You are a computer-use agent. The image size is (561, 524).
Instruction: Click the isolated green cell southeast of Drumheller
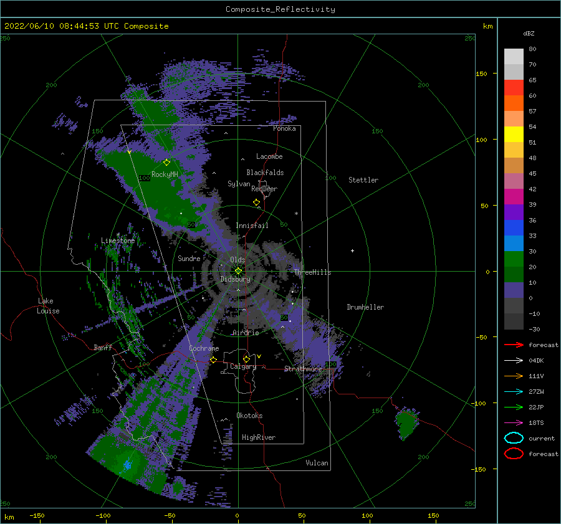pyautogui.click(x=407, y=423)
